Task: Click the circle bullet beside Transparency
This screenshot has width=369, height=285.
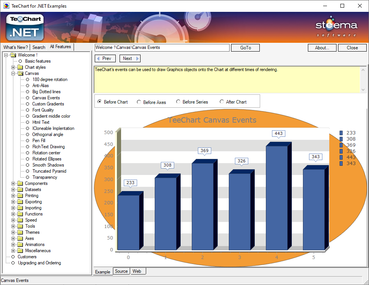Action: click(28, 177)
